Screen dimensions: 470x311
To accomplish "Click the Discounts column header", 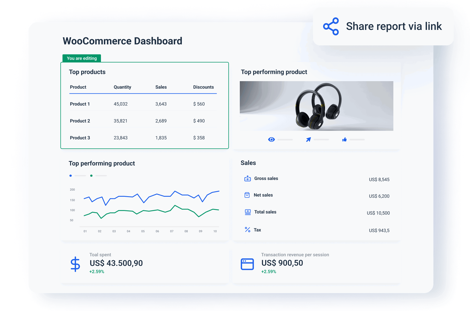I will pos(203,87).
